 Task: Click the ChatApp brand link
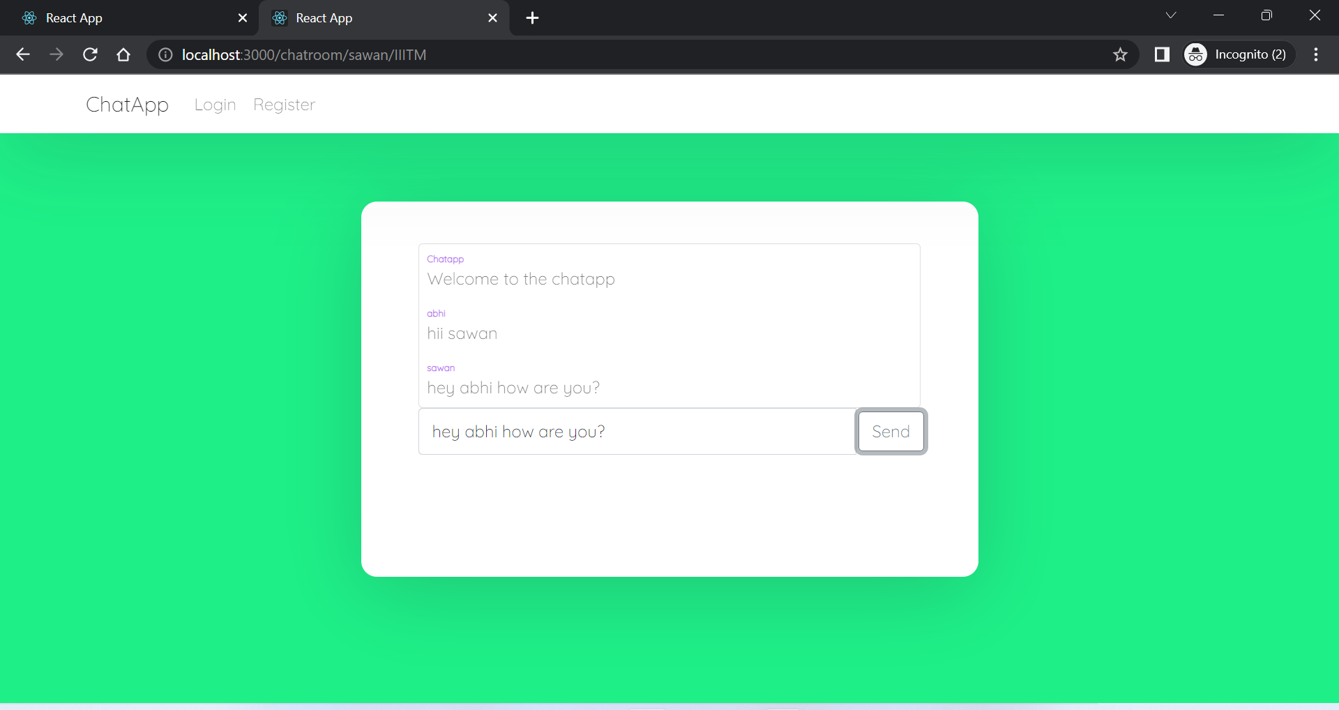click(127, 104)
